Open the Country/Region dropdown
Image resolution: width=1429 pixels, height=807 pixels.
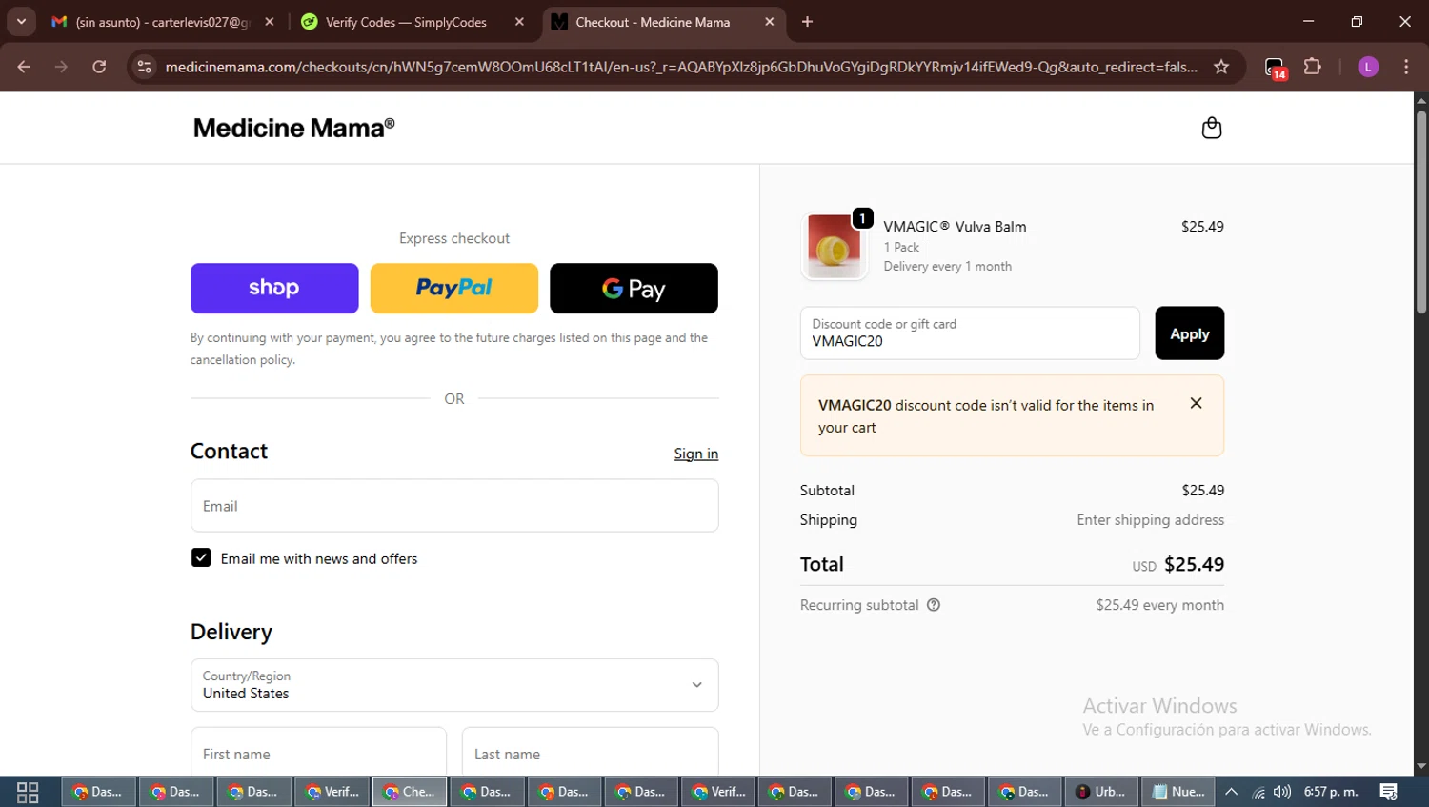454,685
